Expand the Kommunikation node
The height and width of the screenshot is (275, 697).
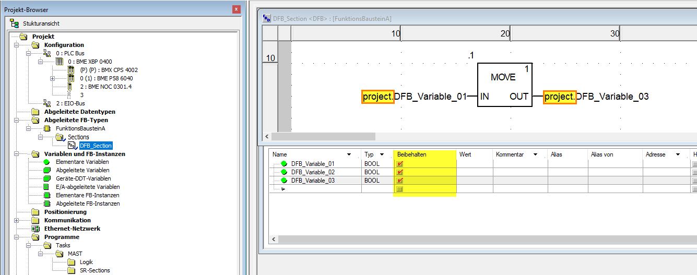(16, 220)
